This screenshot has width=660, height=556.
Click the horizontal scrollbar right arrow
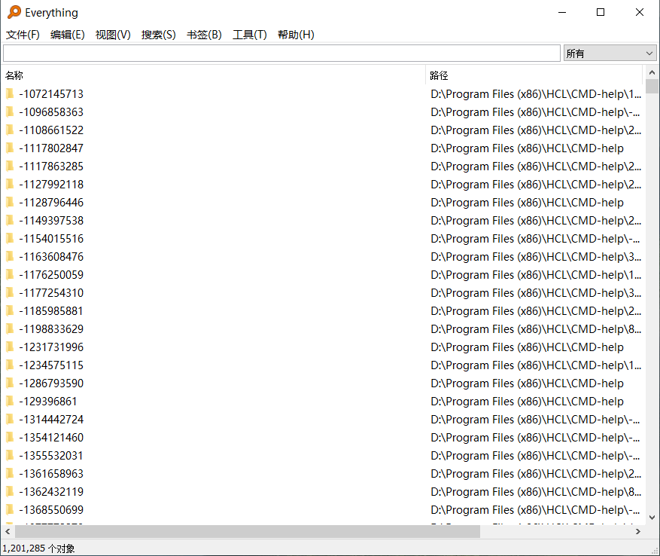[638, 532]
